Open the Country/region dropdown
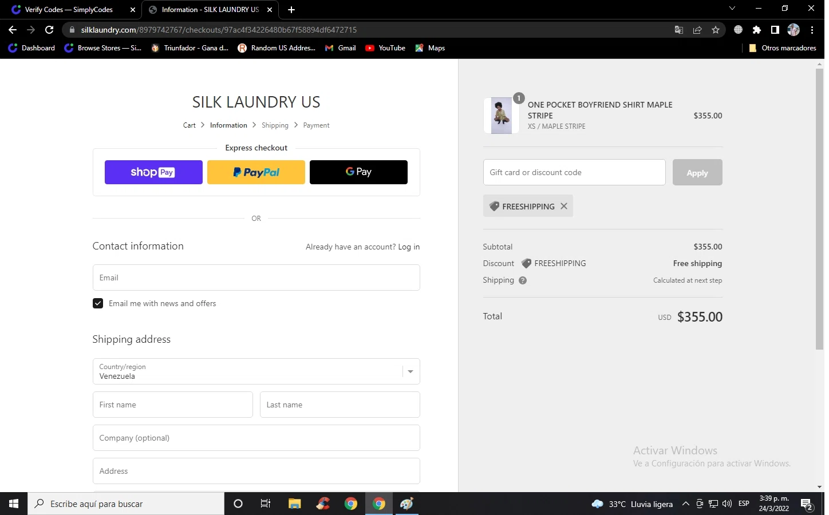Viewport: 829px width, 515px height. click(256, 371)
